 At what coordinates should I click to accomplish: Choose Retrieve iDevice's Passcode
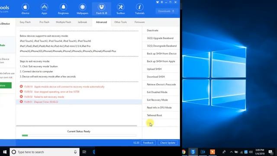pyautogui.click(x=161, y=84)
